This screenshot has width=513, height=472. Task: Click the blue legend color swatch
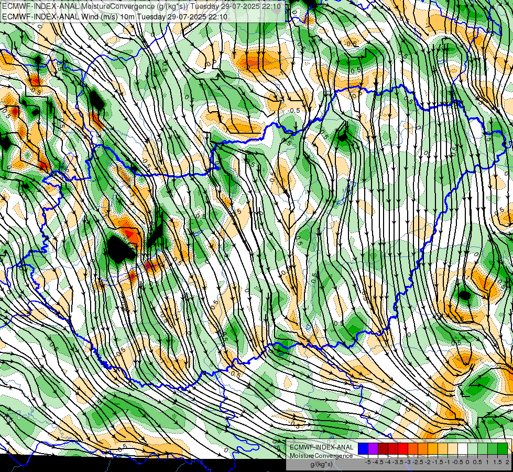click(363, 448)
